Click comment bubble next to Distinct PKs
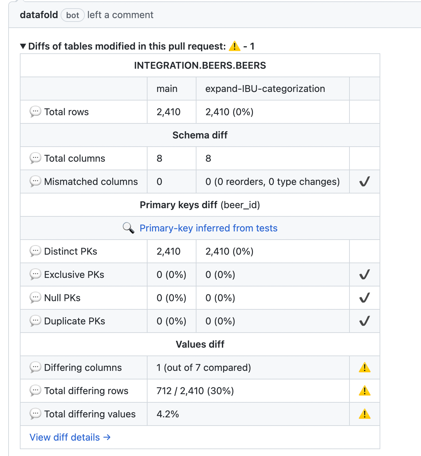421x456 pixels. pos(35,251)
